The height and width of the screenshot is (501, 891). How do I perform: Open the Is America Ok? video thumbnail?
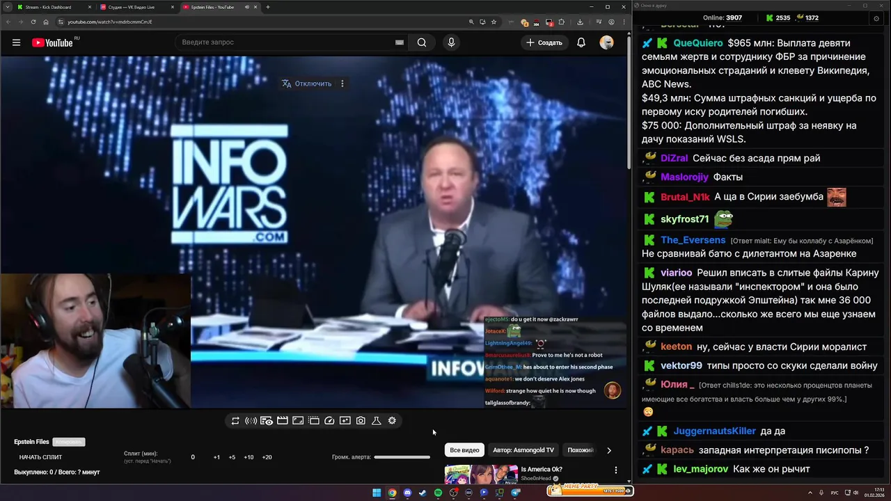tap(481, 474)
